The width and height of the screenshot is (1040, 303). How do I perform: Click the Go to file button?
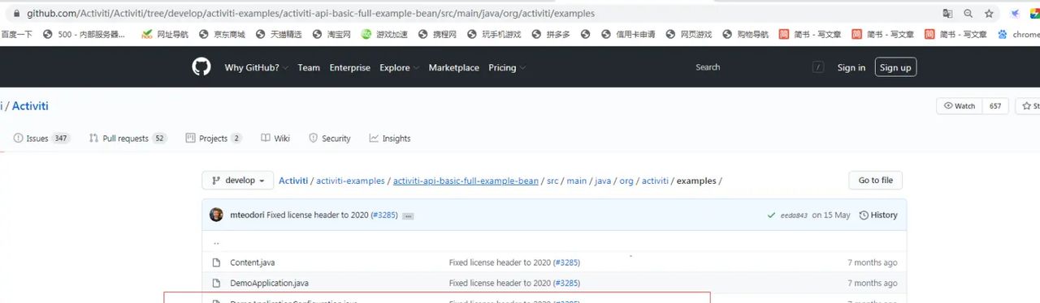(875, 180)
